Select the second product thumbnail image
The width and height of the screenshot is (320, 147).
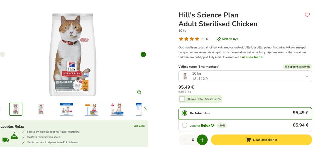41,109
